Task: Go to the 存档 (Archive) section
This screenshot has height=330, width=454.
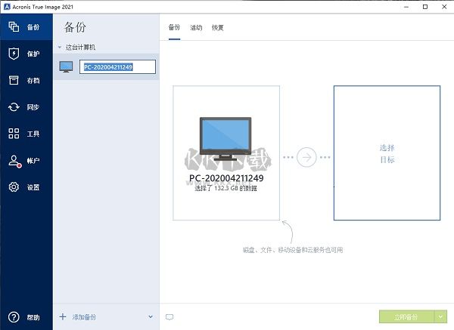Action: tap(26, 80)
